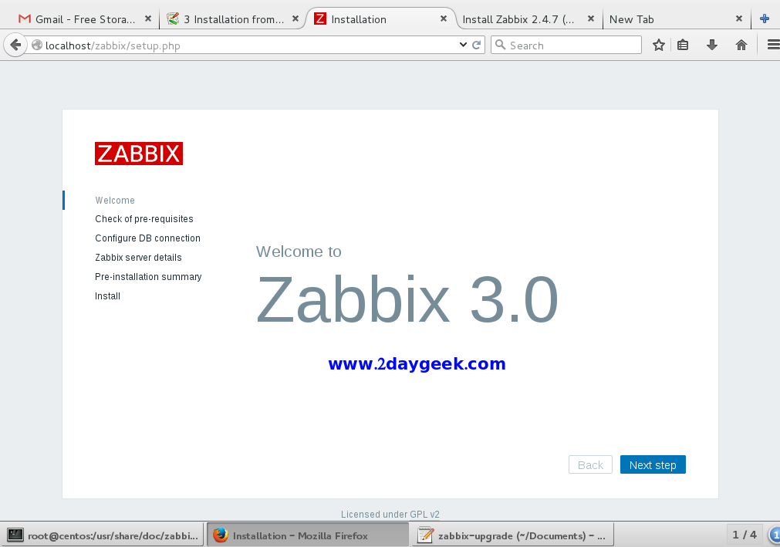Switch to 3 Installation from... tab
Screen dimensions: 780x547
233,19
